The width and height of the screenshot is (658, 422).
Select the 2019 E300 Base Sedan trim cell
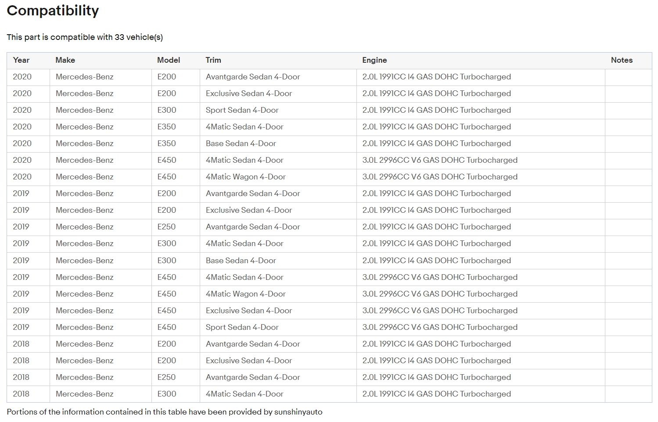(x=241, y=261)
